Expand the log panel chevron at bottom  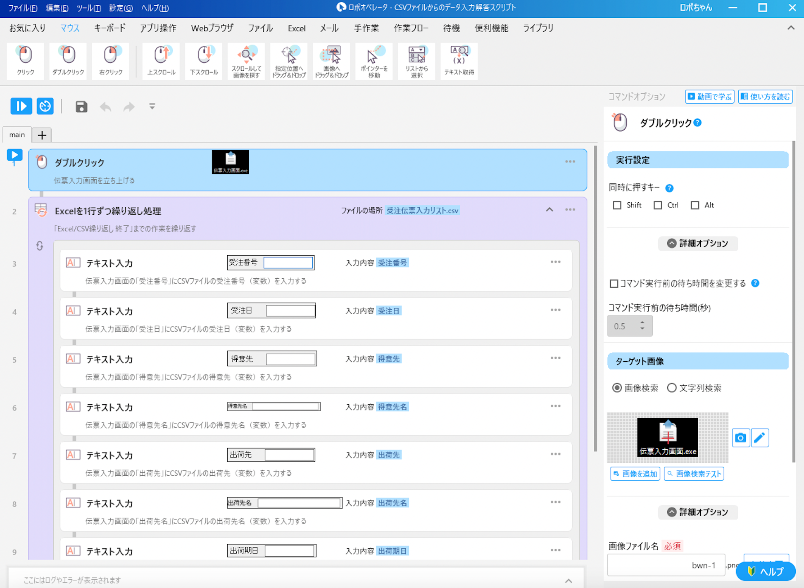pos(569,581)
